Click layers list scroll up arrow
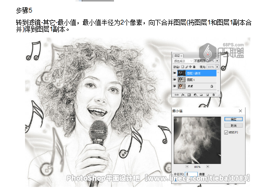 (x=218, y=72)
